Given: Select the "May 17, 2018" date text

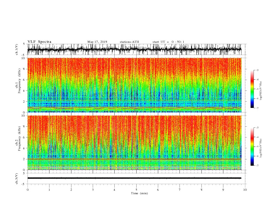Looking at the screenshot, I should pos(97,42).
